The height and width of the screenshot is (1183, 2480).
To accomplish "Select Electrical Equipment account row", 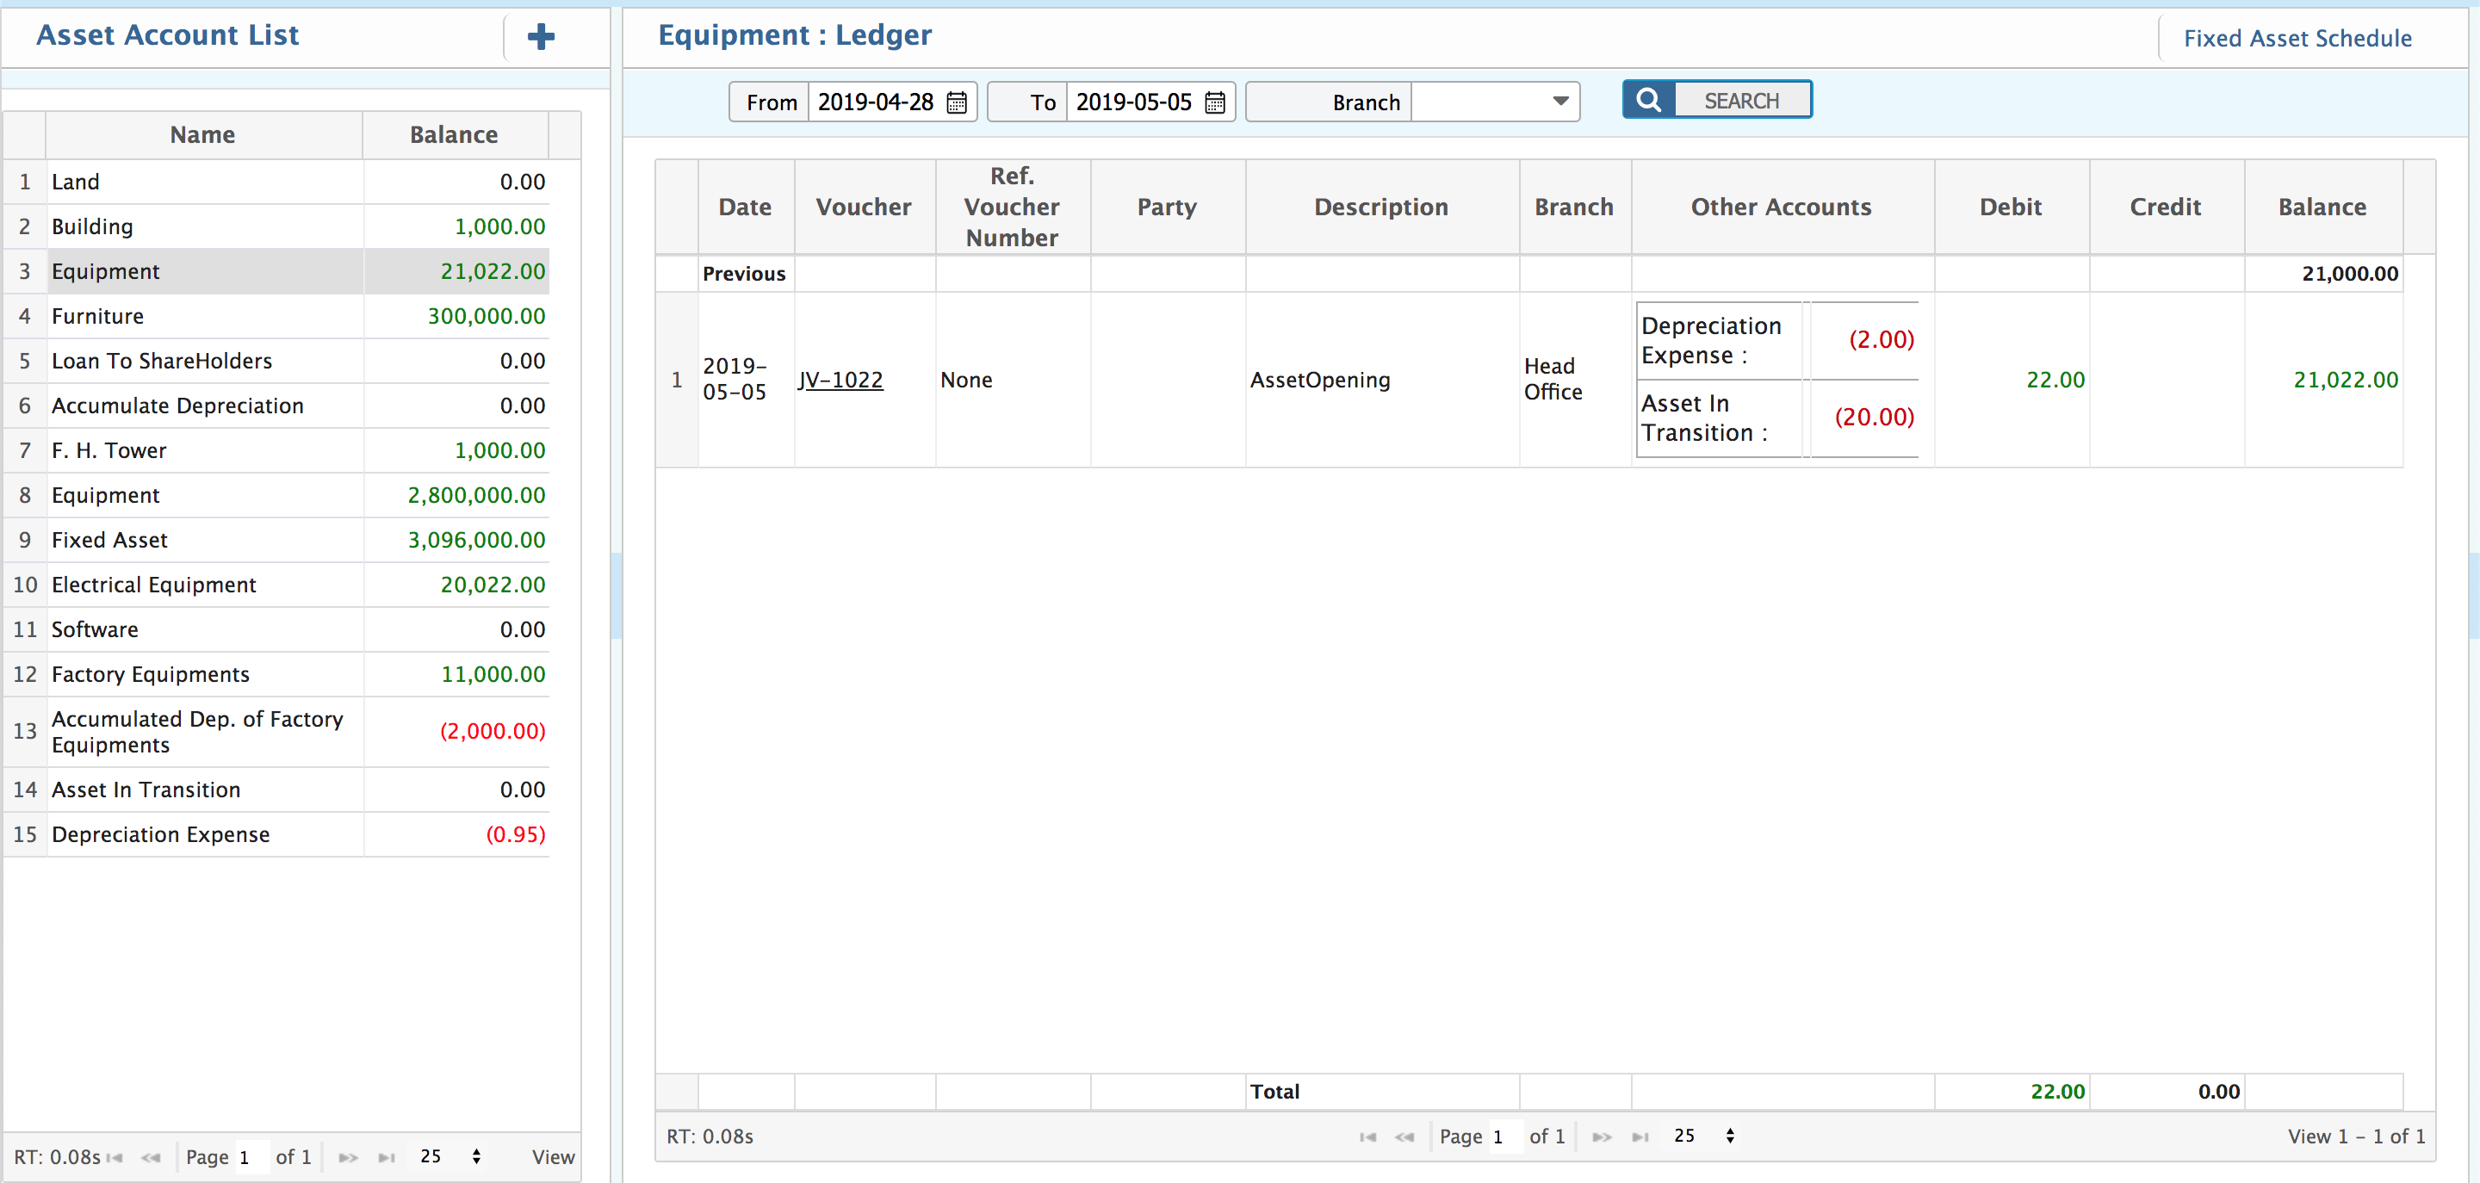I will (x=153, y=585).
